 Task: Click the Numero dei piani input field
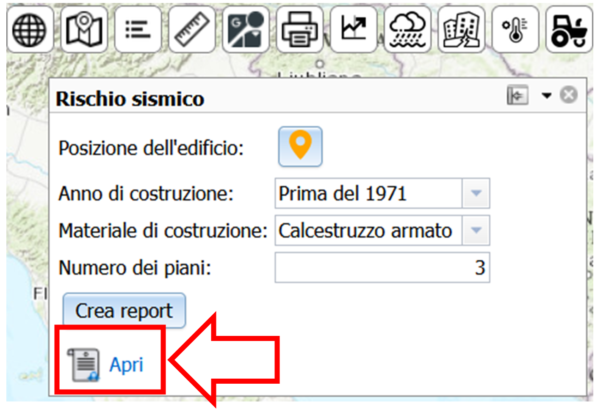(x=382, y=267)
